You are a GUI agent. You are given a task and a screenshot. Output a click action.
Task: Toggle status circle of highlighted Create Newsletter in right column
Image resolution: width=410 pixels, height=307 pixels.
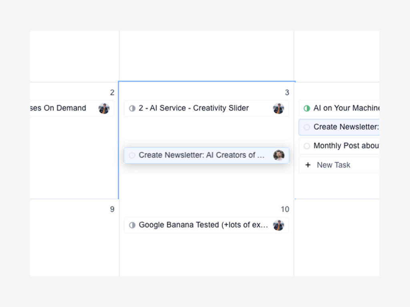click(x=307, y=127)
